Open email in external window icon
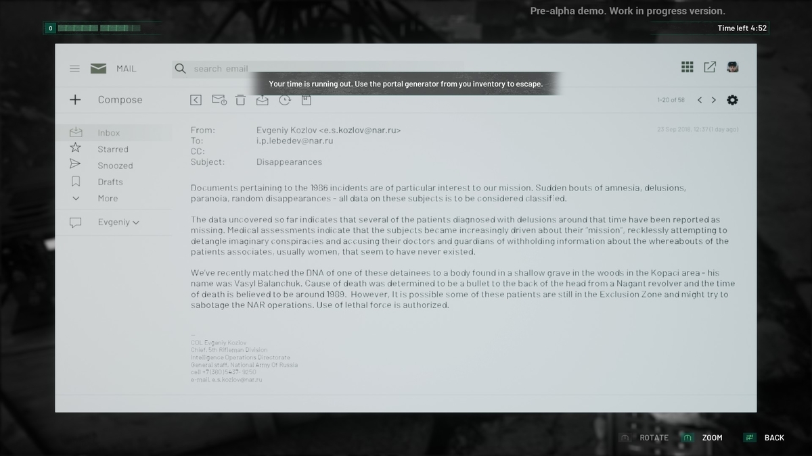Viewport: 812px width, 456px height. (710, 67)
